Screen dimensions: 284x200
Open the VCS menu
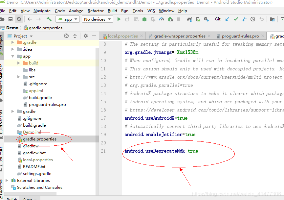pyautogui.click(x=151, y=11)
